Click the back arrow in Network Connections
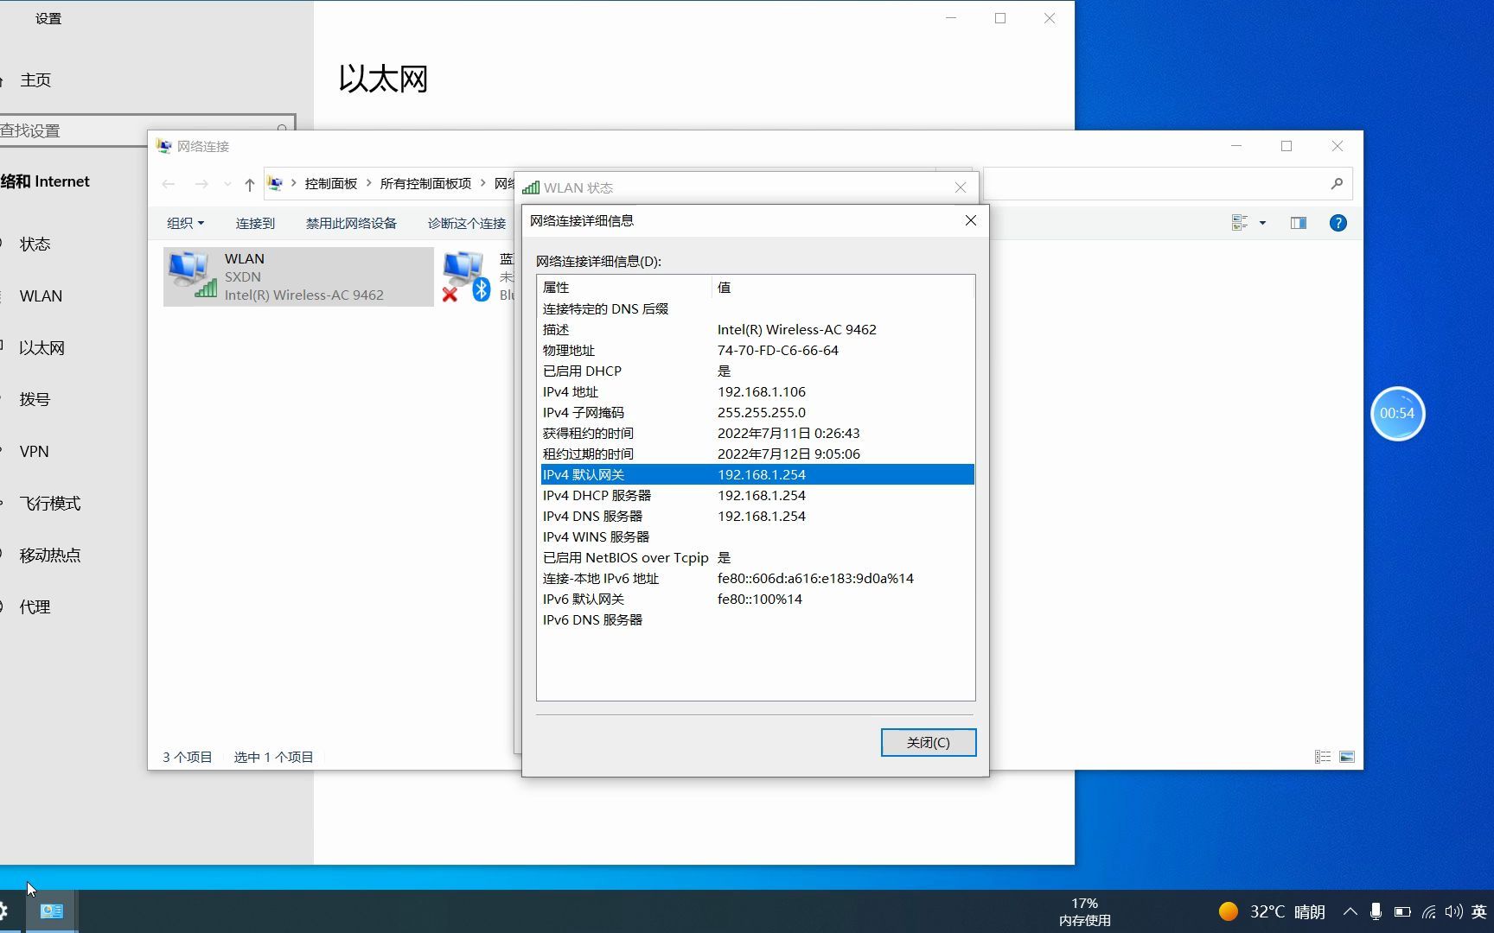Viewport: 1494px width, 933px height. (x=169, y=184)
